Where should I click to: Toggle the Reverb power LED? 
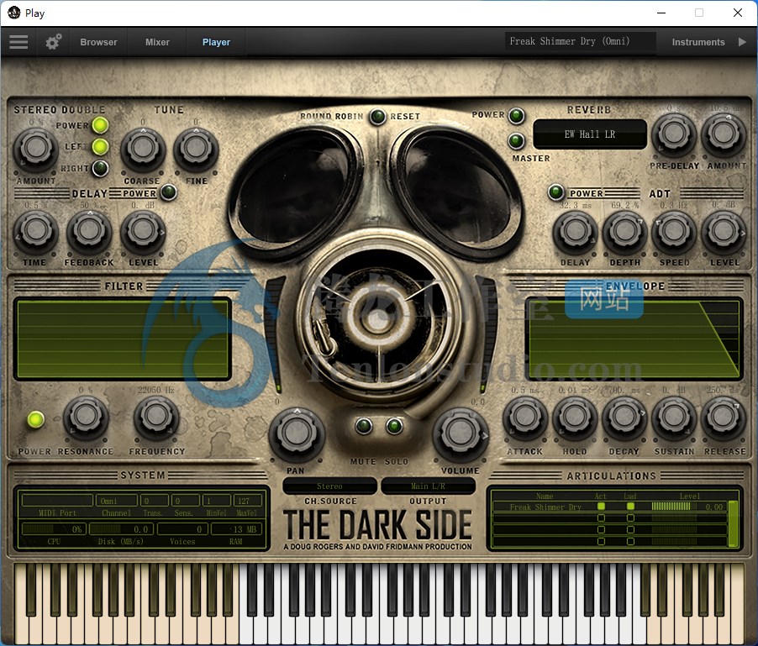[x=517, y=115]
